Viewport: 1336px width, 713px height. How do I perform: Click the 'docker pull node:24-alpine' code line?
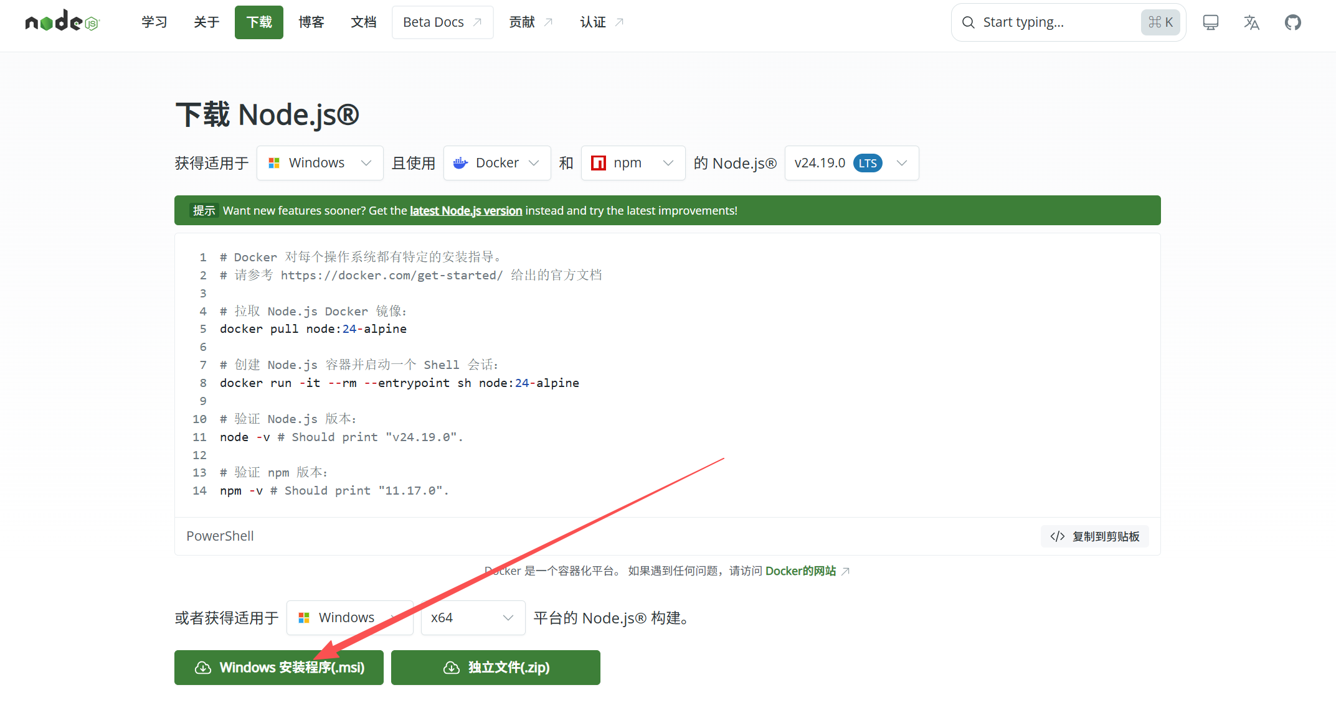tap(313, 329)
